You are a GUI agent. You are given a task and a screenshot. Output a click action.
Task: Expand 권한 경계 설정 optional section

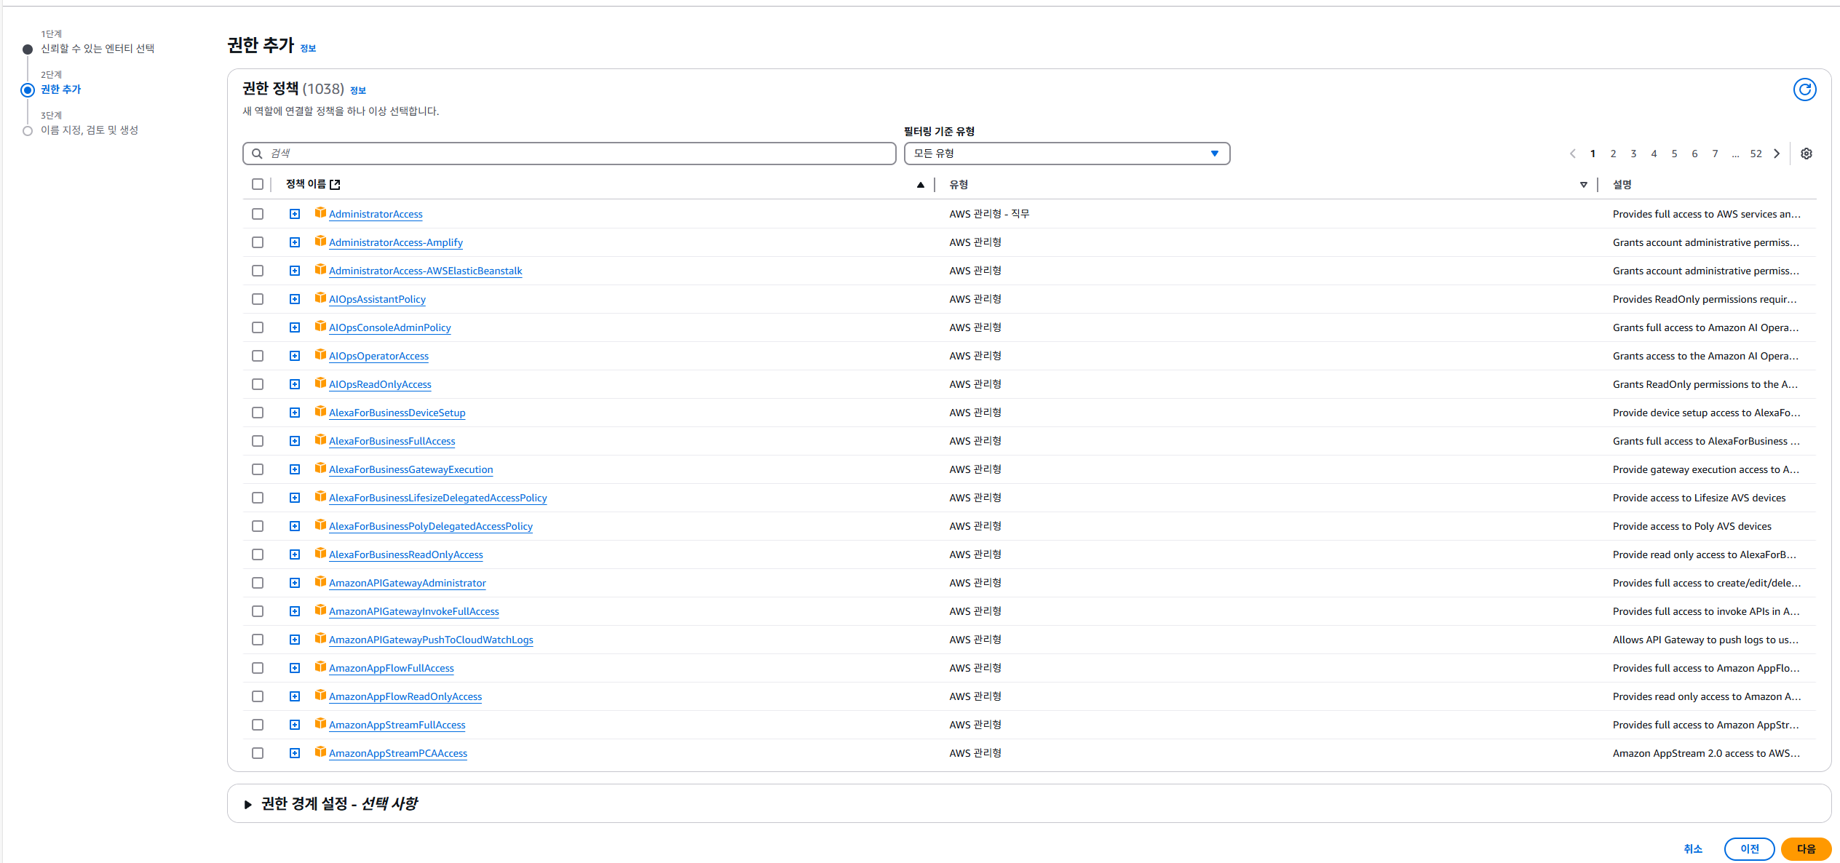click(247, 804)
